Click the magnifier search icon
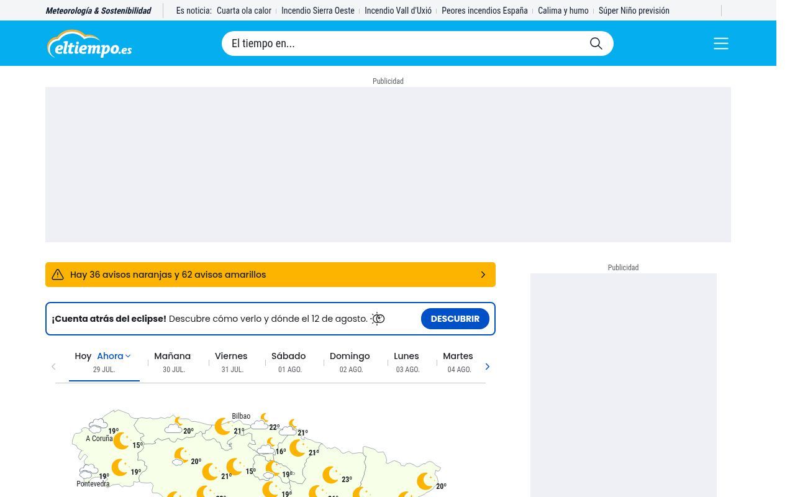The image size is (795, 497). pos(596,43)
